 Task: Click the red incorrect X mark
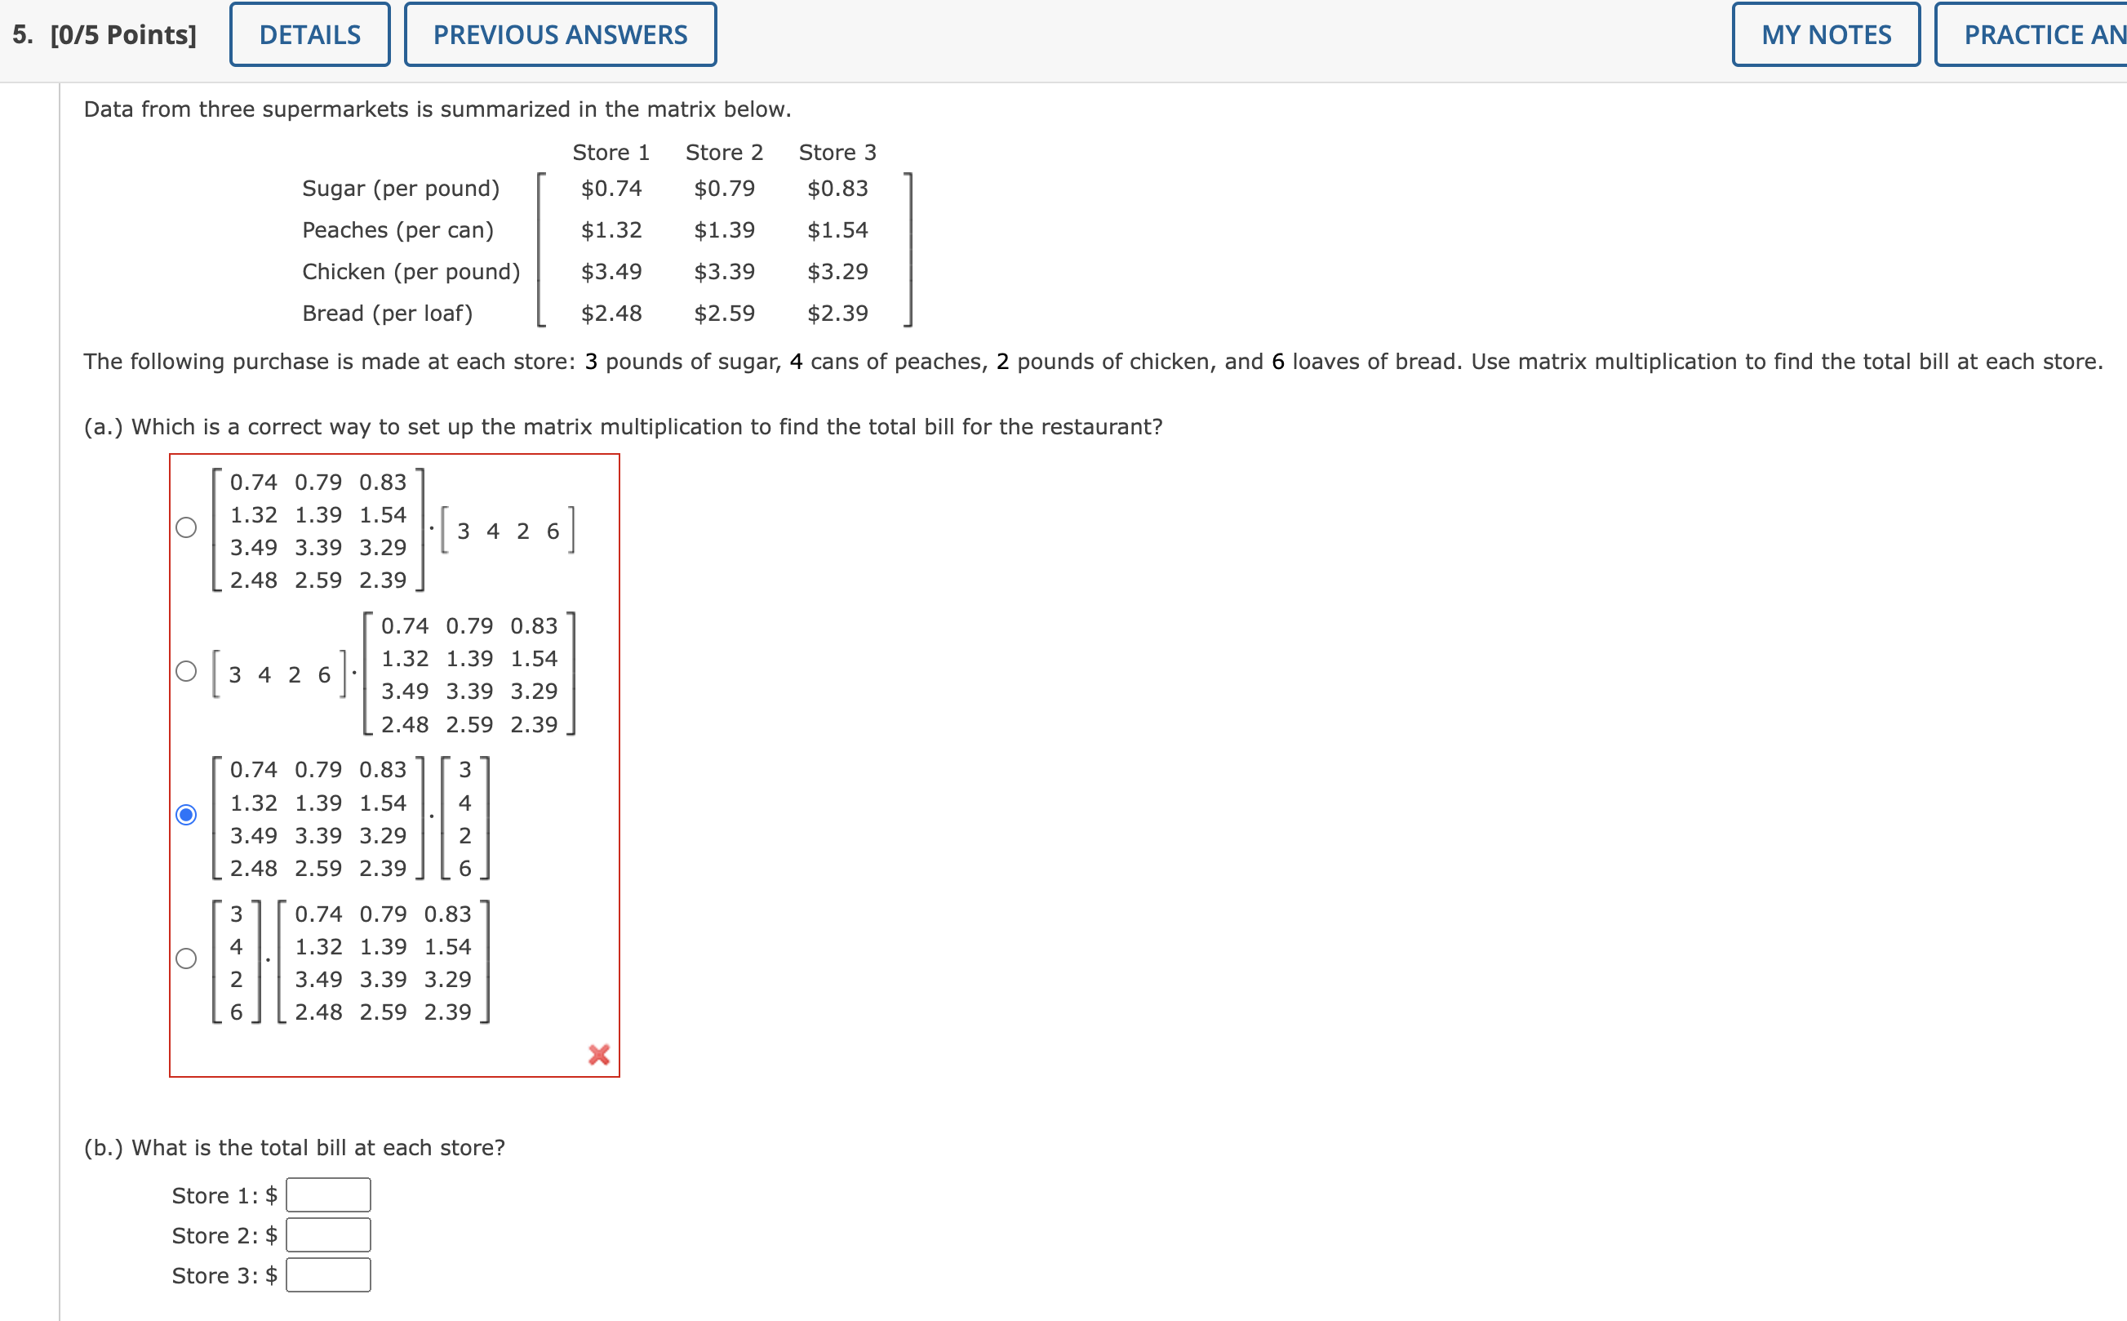coord(599,1055)
